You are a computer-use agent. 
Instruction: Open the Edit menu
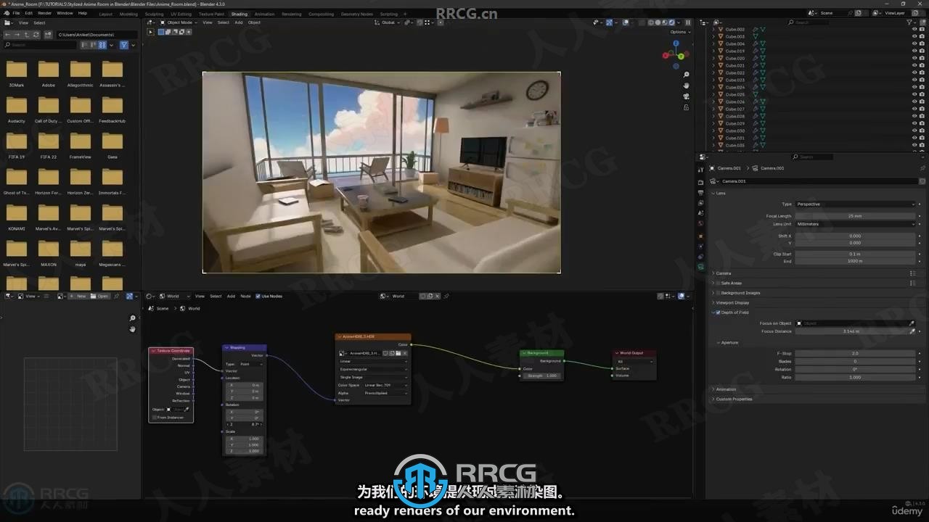coord(28,13)
